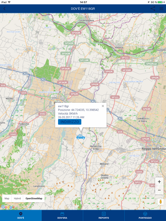Click the SP358R road shield
Image resolution: width=166 pixels, height=221 pixels.
(127, 70)
